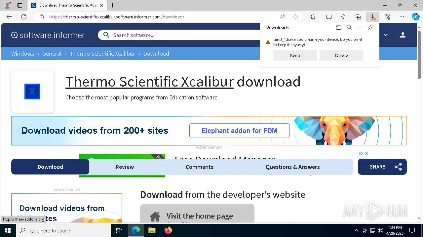Image resolution: width=423 pixels, height=237 pixels.
Task: Open the Extensions puzzle icon
Action: tap(313, 17)
